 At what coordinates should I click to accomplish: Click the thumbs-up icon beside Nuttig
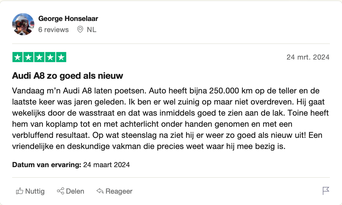point(19,191)
